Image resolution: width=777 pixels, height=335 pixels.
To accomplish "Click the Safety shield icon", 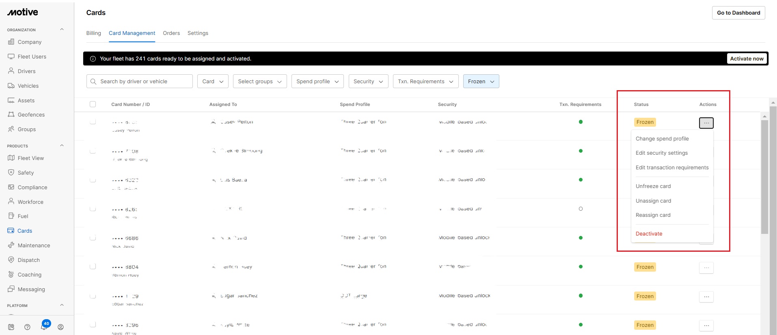I will 11,173.
